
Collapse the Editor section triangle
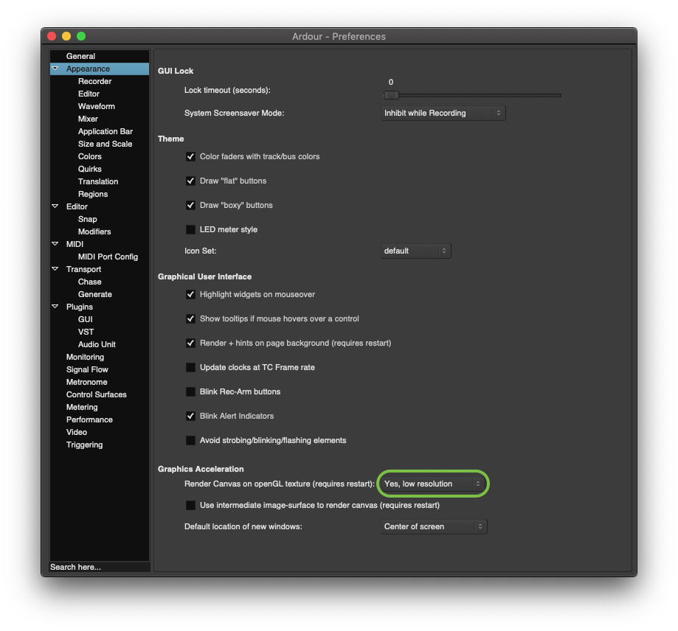pos(55,206)
